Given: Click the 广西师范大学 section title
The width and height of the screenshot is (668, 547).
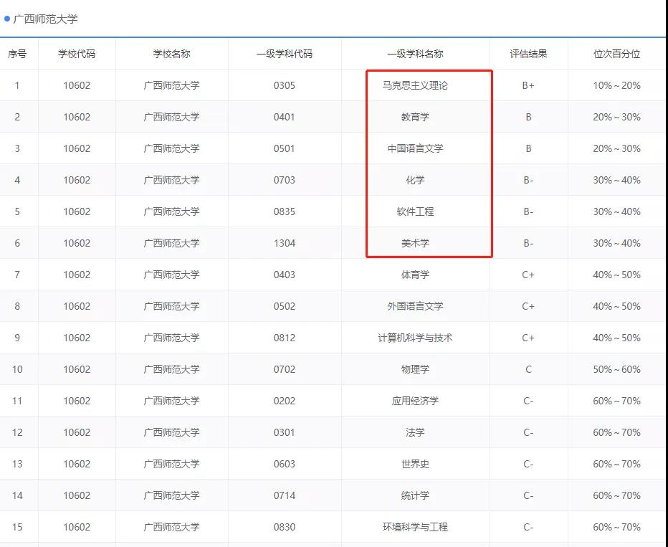Looking at the screenshot, I should click(45, 19).
